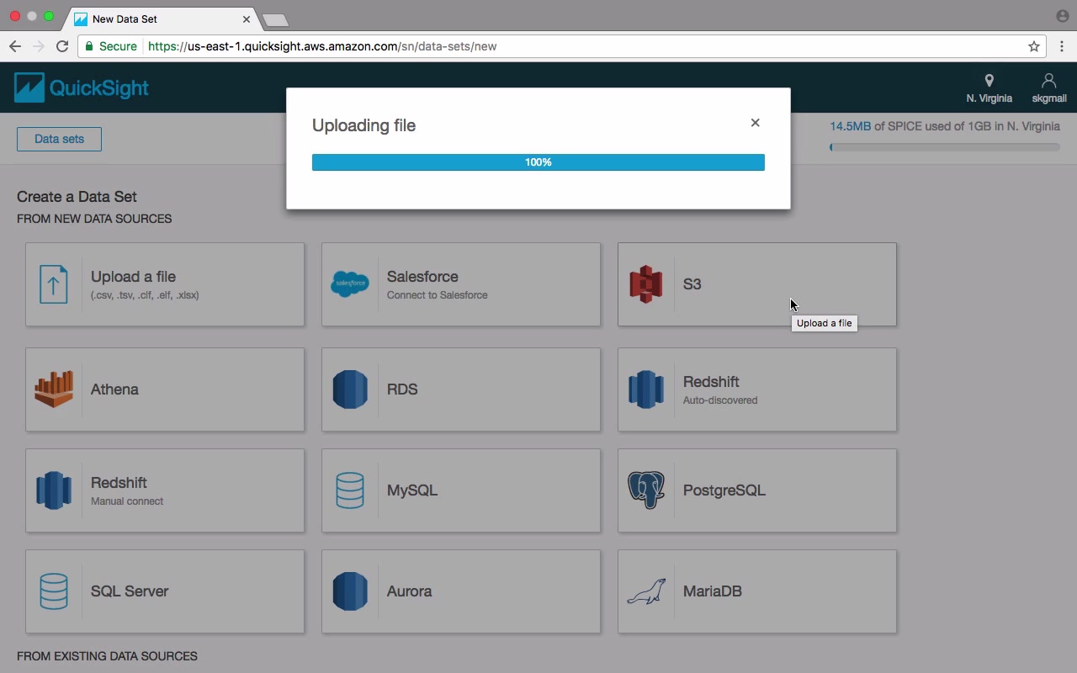Select the Upload a file card title
Screen dimensions: 1077x673
click(133, 277)
